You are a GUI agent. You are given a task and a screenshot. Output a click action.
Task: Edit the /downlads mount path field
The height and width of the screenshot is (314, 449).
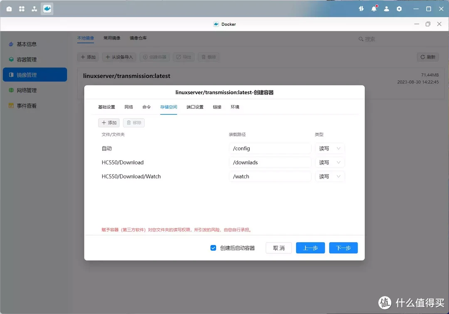270,162
